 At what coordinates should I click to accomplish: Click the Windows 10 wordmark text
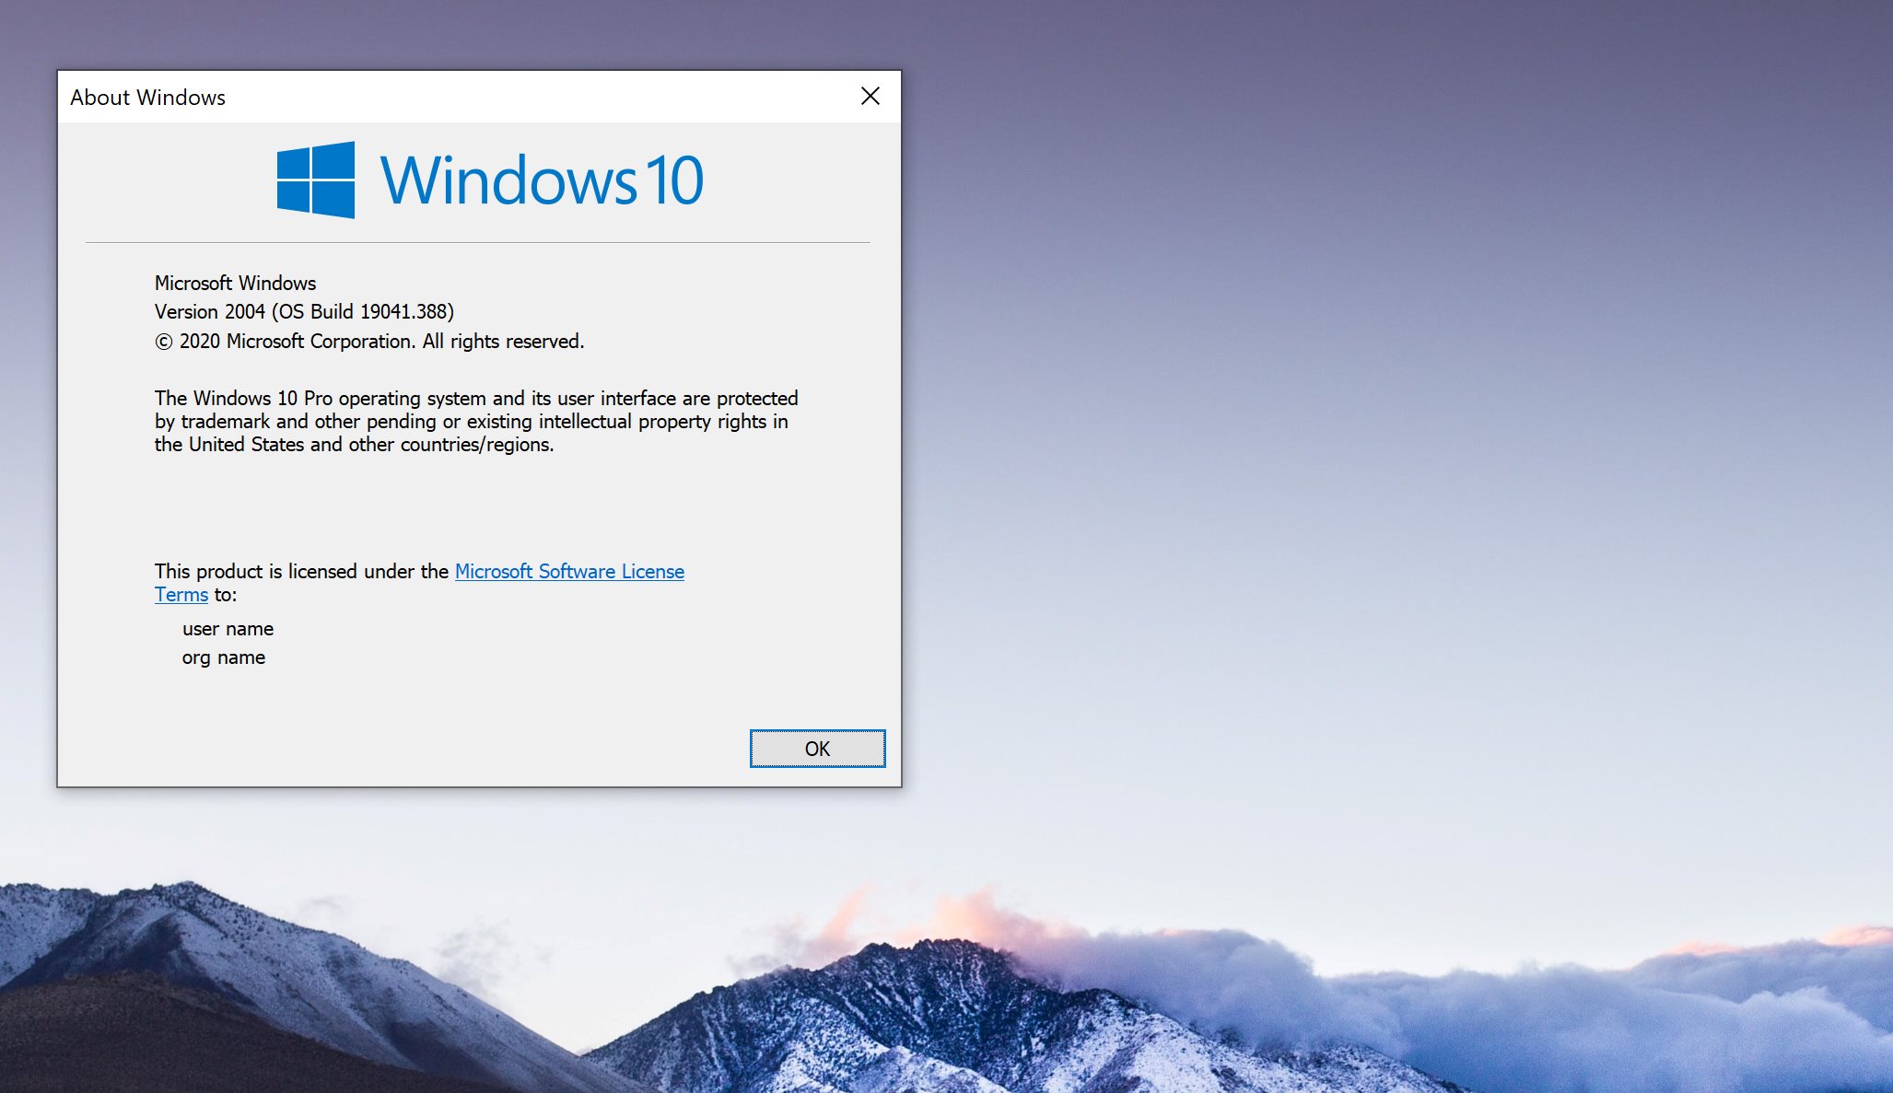tap(542, 180)
